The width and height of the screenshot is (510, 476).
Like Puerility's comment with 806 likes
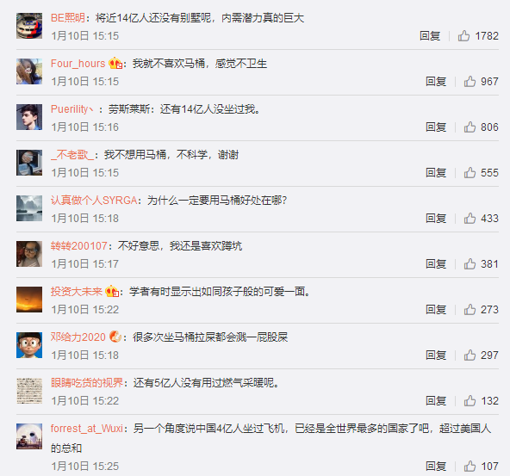tap(470, 127)
